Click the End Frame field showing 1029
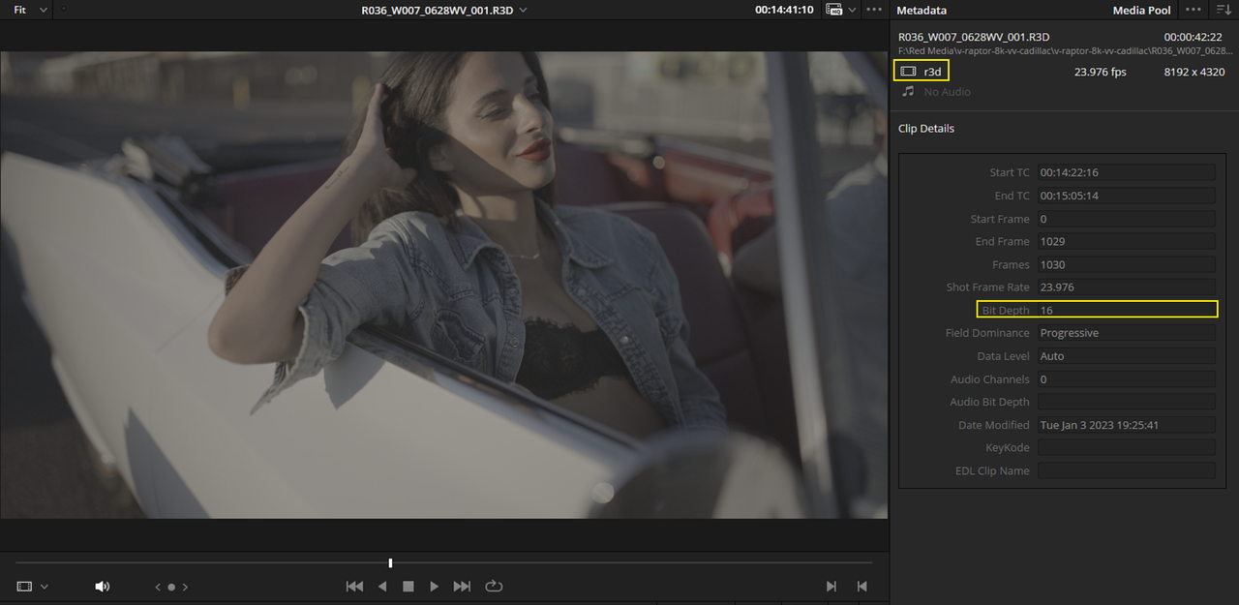The height and width of the screenshot is (605, 1239). click(x=1126, y=241)
